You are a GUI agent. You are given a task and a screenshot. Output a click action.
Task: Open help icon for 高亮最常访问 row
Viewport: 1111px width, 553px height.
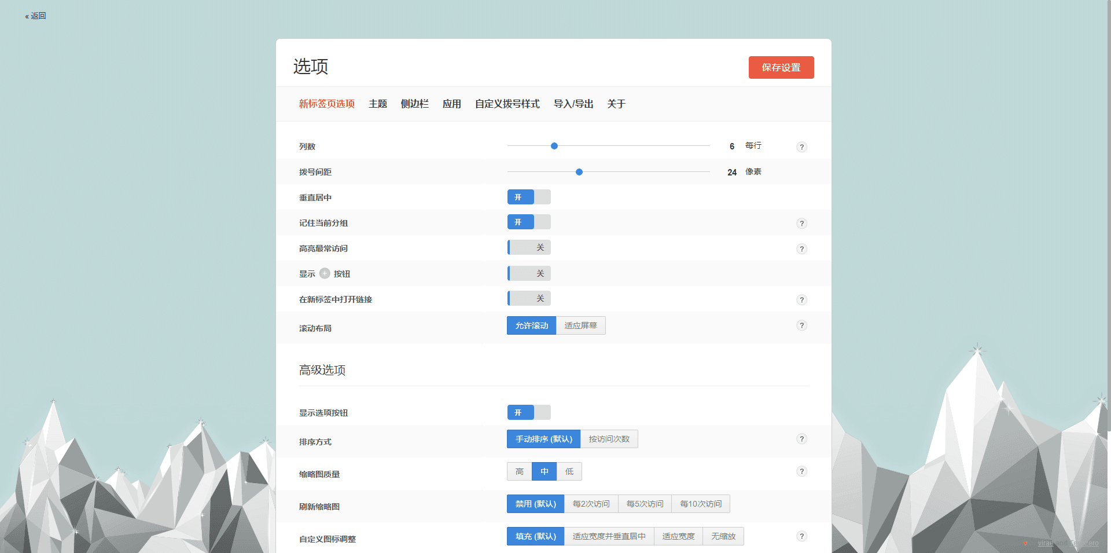click(801, 249)
